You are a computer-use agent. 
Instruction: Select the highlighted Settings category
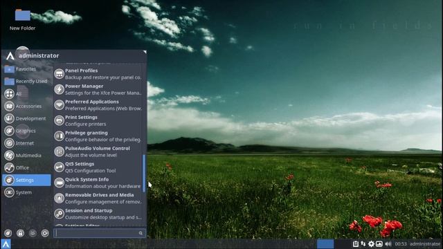click(26, 180)
